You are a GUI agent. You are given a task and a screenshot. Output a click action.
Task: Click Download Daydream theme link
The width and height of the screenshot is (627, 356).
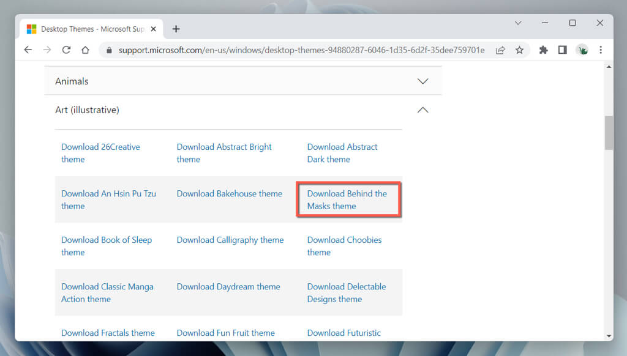(228, 287)
